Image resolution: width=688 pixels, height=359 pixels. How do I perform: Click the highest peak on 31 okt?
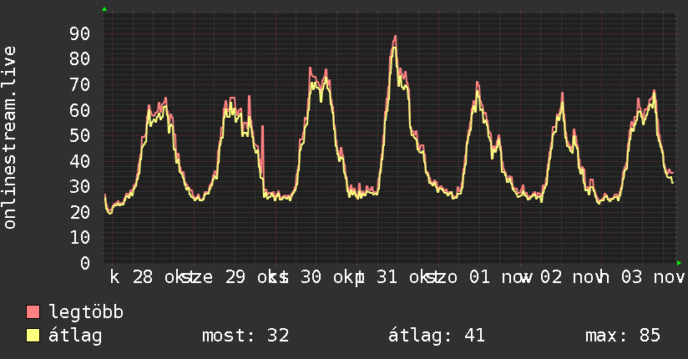click(x=395, y=38)
